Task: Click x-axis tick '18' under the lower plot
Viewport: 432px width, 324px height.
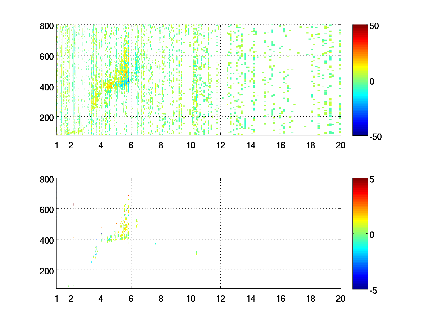Action: pos(311,298)
